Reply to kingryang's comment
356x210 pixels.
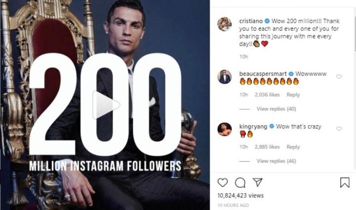click(x=293, y=147)
